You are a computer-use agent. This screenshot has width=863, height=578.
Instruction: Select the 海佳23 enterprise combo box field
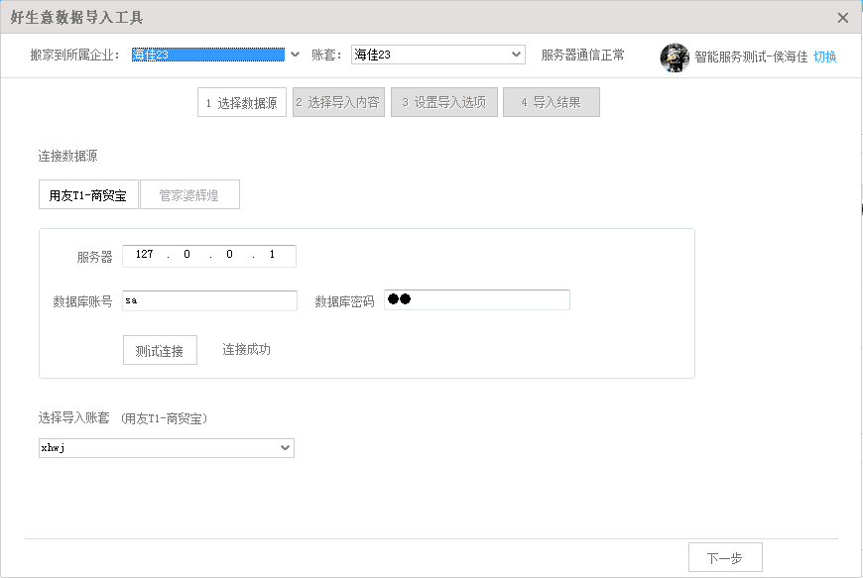pyautogui.click(x=208, y=55)
